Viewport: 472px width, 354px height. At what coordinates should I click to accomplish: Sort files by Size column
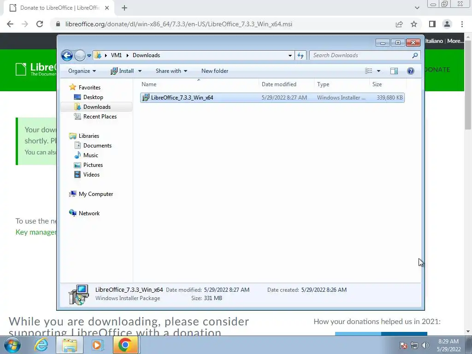[388, 84]
